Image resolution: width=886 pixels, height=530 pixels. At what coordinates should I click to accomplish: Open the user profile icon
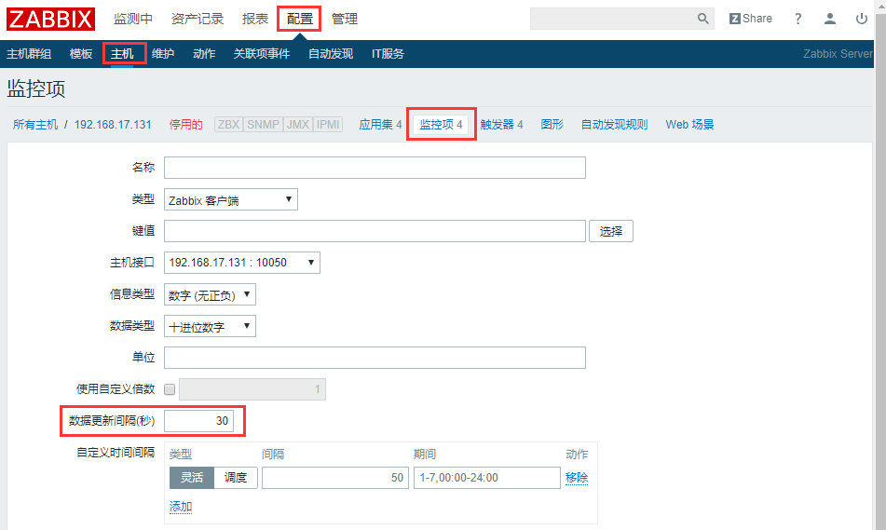tap(829, 19)
